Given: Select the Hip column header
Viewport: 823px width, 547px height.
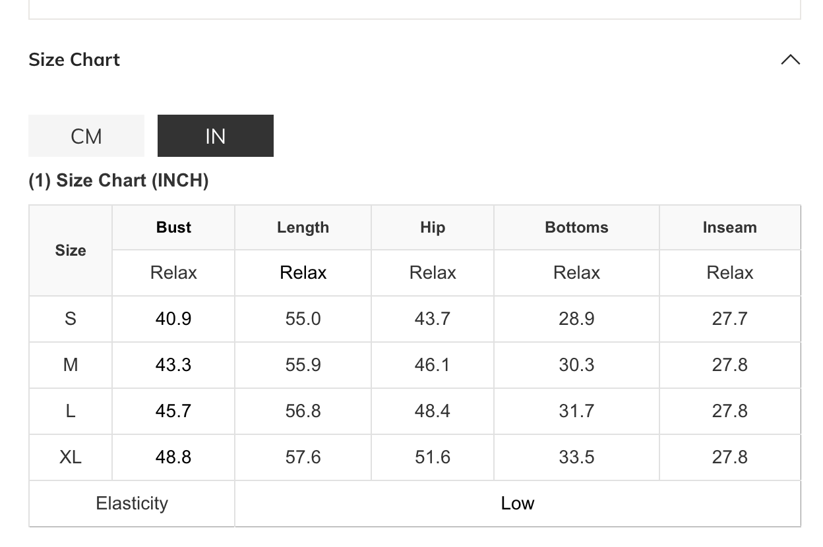Looking at the screenshot, I should click(x=433, y=227).
